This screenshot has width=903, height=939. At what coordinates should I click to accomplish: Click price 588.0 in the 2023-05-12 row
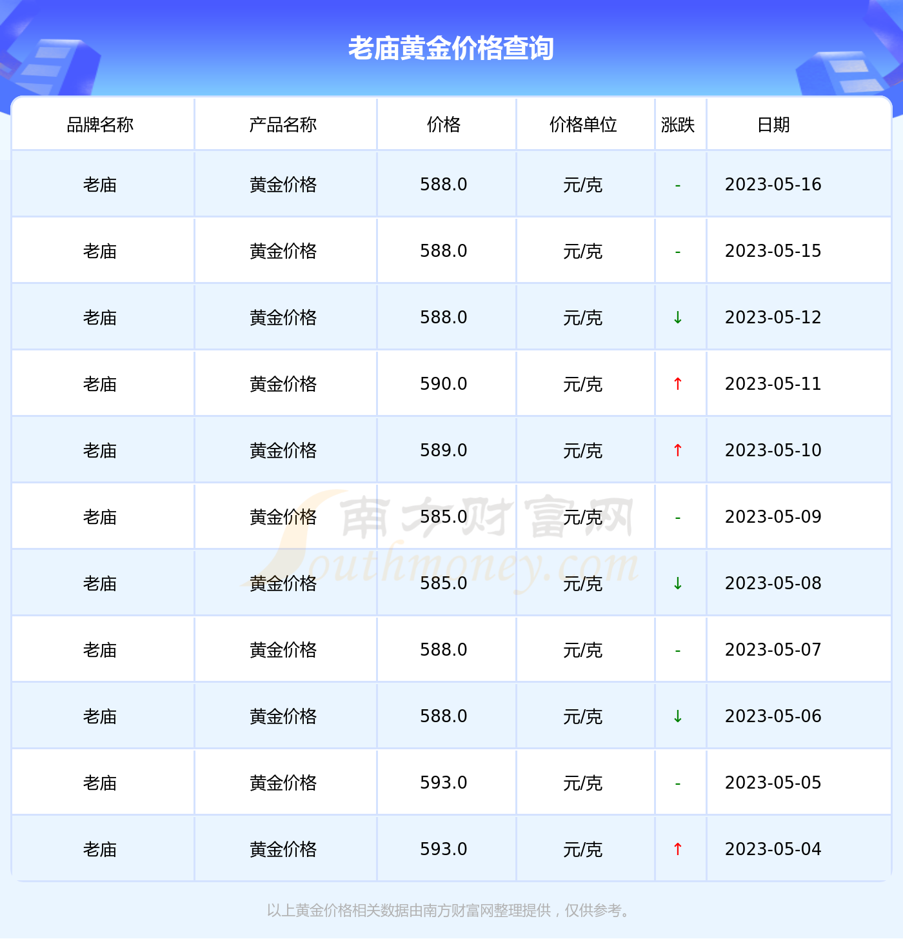pos(444,318)
